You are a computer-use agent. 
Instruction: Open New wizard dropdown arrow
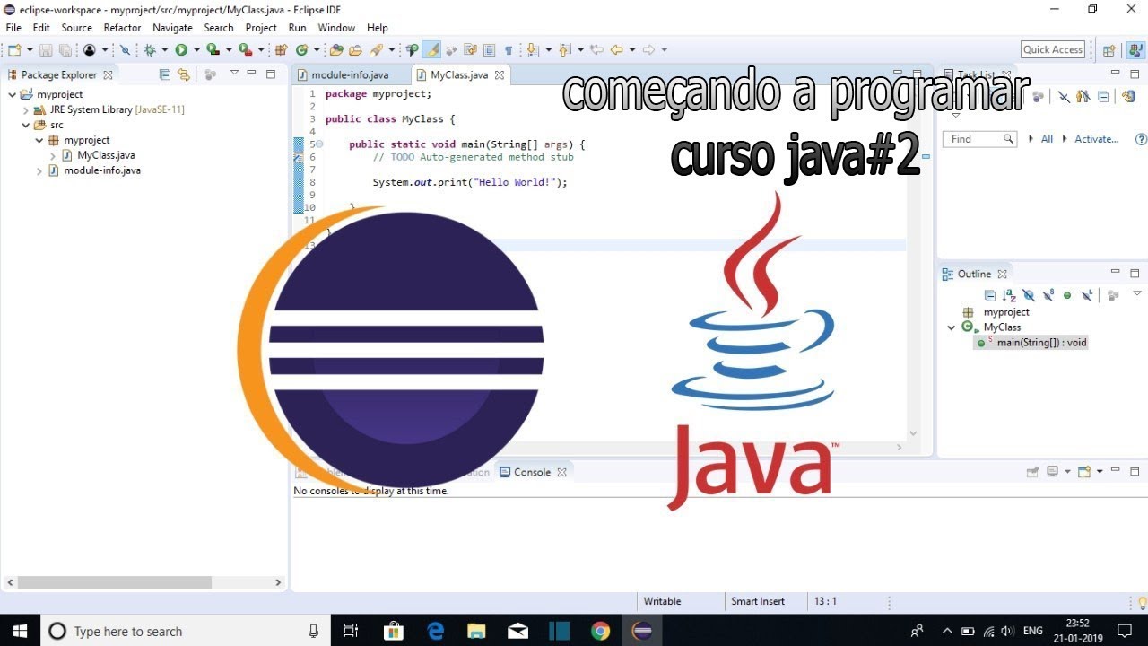tap(30, 50)
